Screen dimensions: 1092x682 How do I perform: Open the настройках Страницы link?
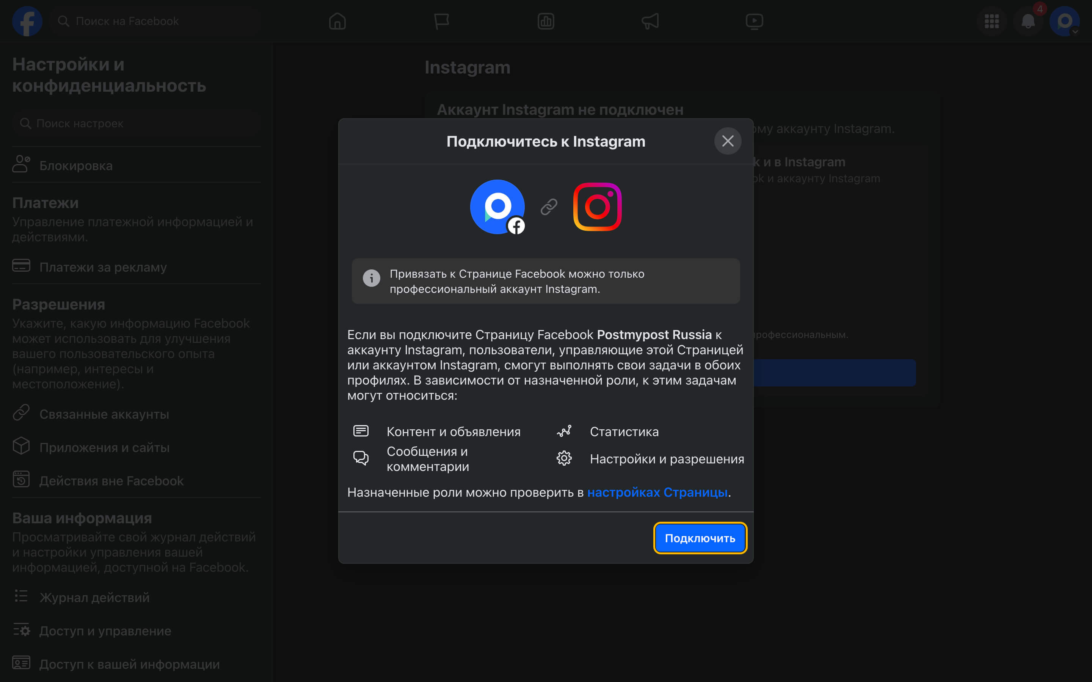click(x=657, y=492)
